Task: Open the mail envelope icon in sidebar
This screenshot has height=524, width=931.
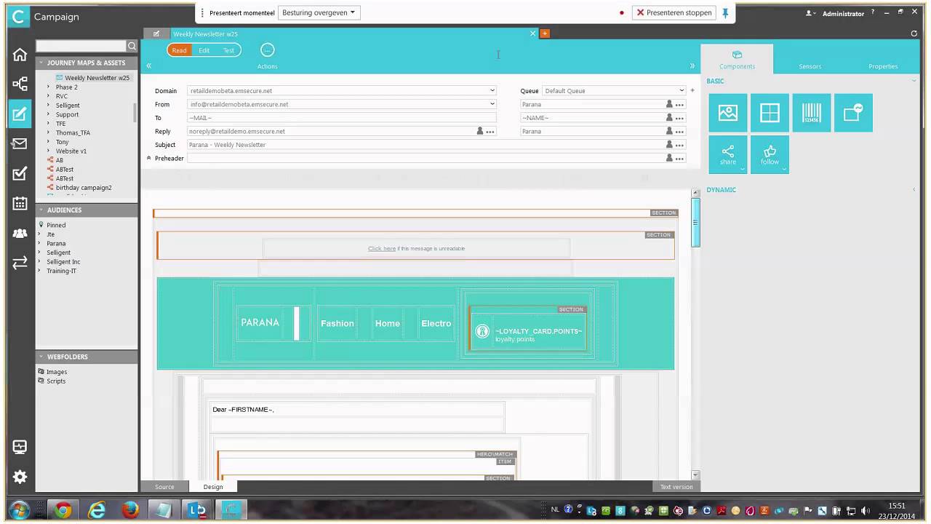Action: coord(20,144)
